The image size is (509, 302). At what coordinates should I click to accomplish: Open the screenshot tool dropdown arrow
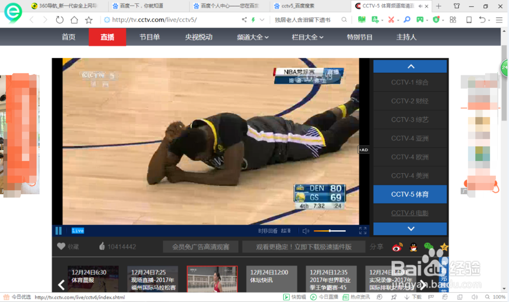click(398, 20)
